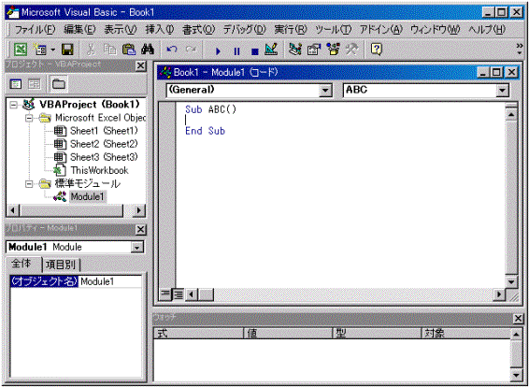Open the 実行(R) menu

[290, 30]
